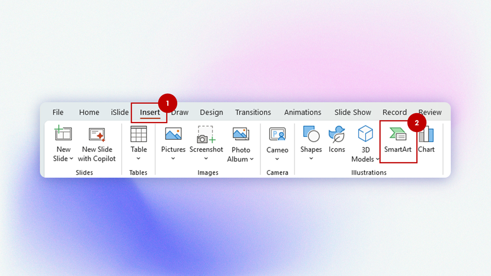This screenshot has width=491, height=276.
Task: Open the Record tab
Action: pos(394,112)
